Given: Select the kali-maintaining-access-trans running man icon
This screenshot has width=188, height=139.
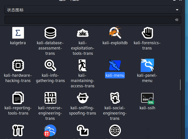Looking at the screenshot, I should [83, 65].
